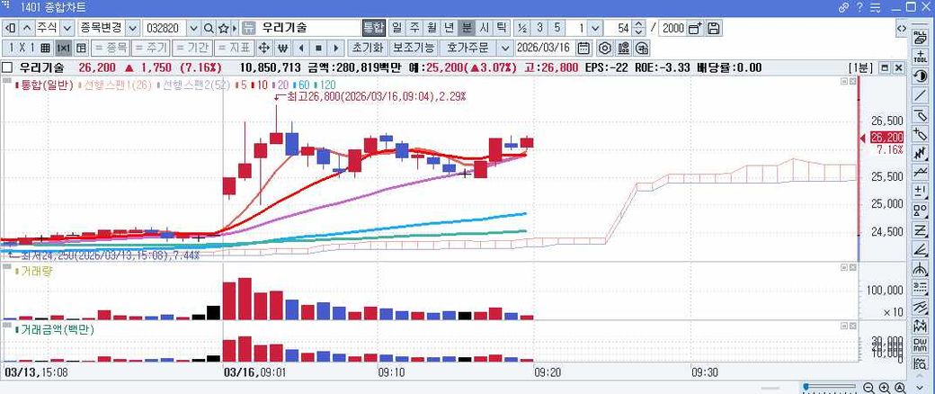Switch to the 주 (weekly) period tab
The height and width of the screenshot is (394, 935).
point(415,29)
